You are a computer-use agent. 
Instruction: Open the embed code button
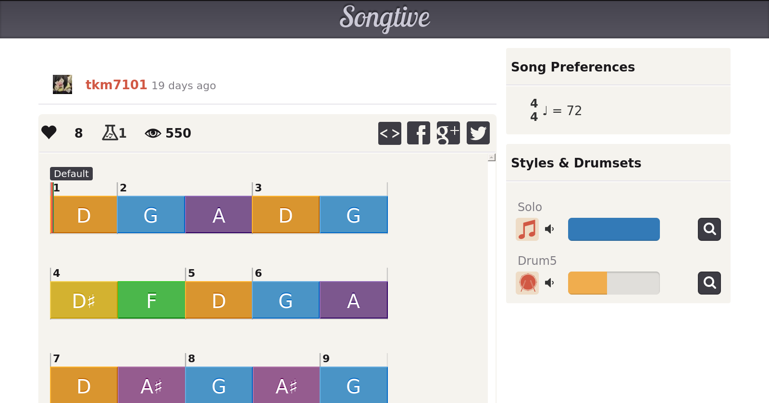coord(389,133)
